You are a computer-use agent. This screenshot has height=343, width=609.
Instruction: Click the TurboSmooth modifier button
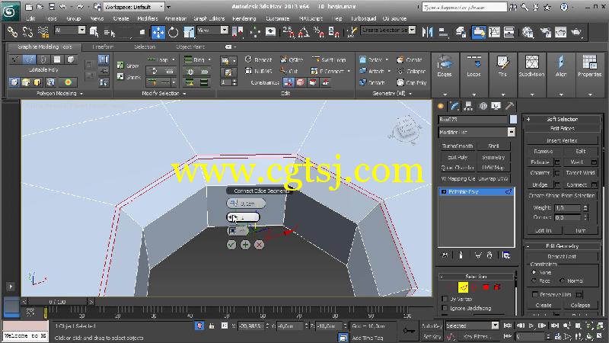click(458, 146)
